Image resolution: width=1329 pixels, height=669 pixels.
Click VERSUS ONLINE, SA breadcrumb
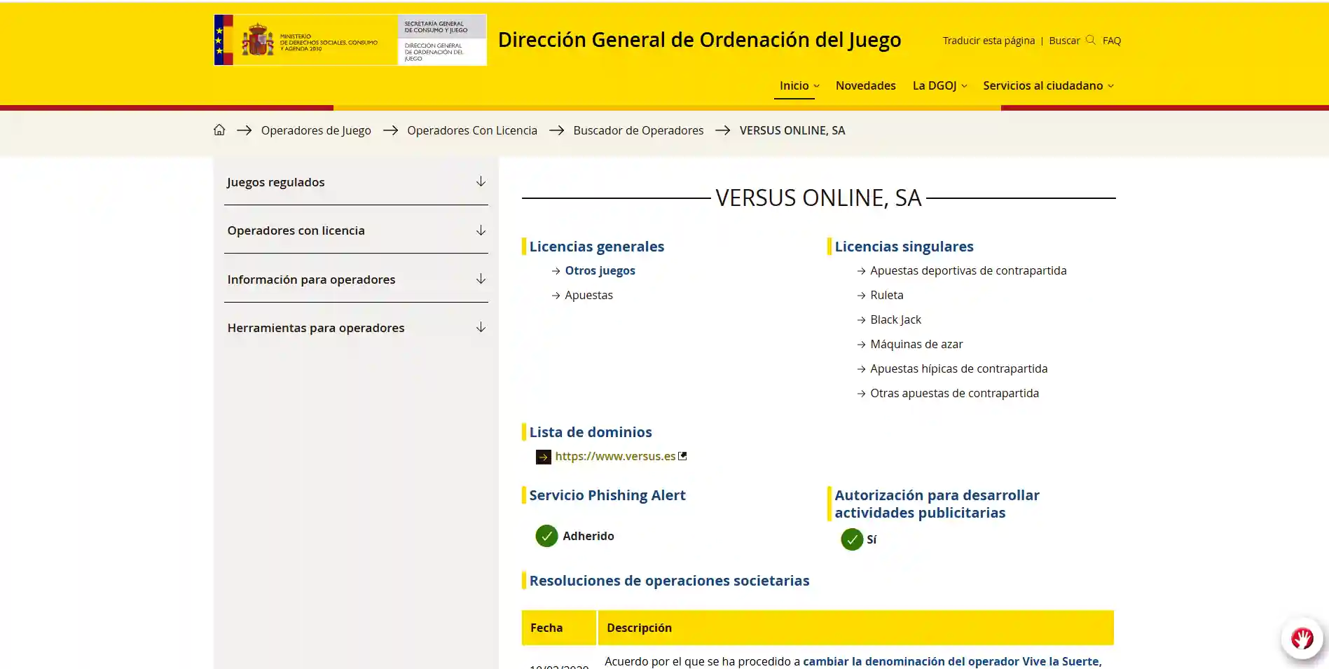click(x=792, y=130)
